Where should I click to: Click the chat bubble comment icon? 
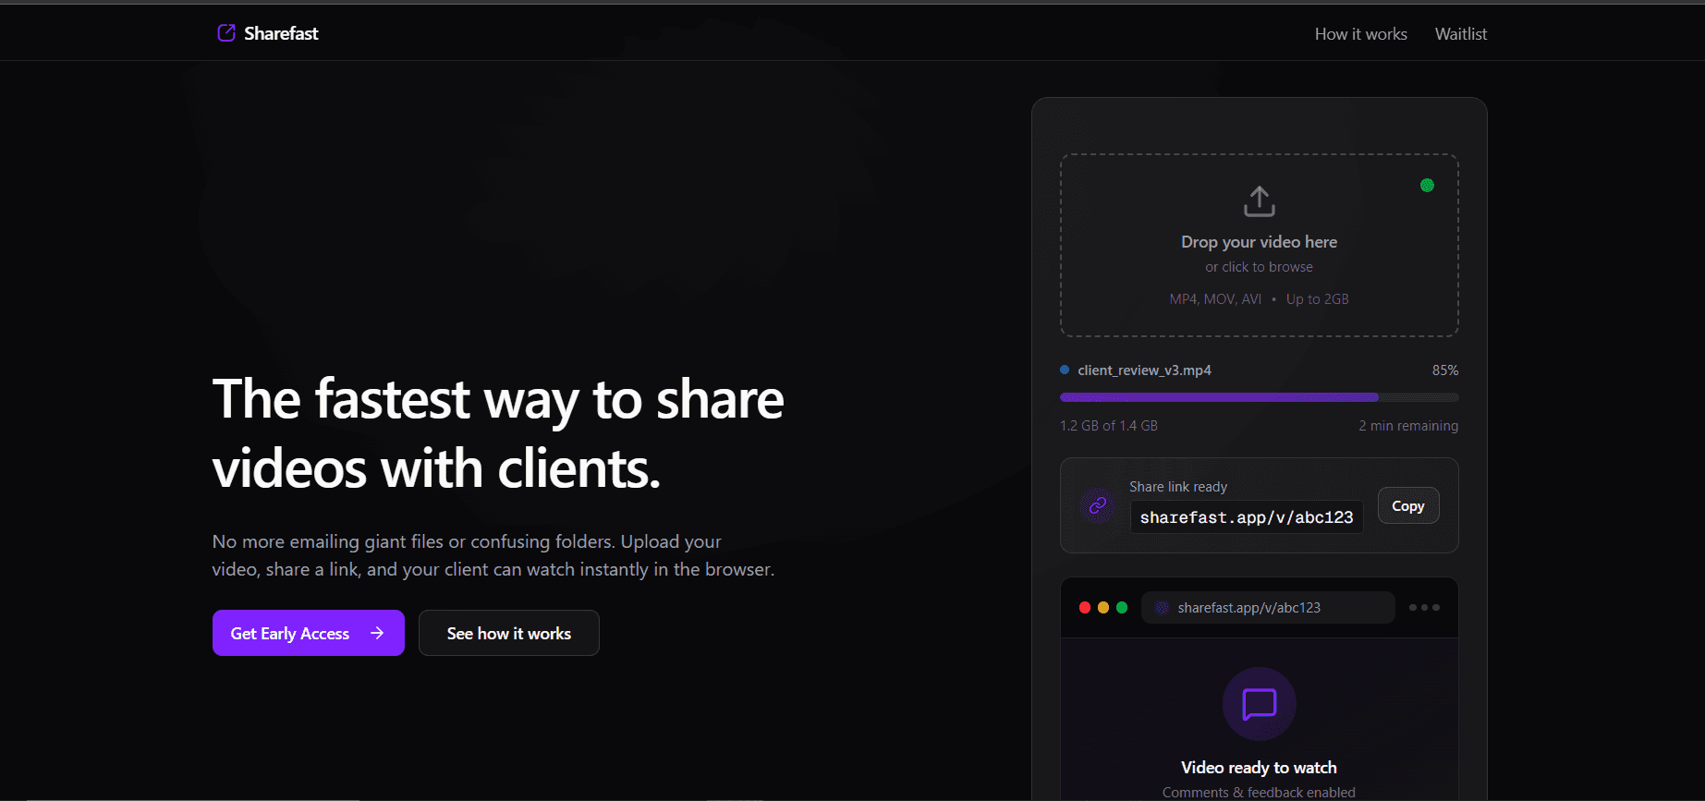pyautogui.click(x=1259, y=704)
